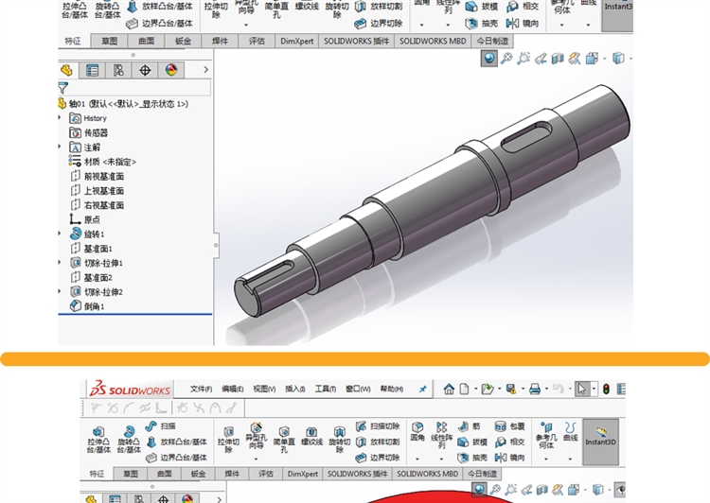
Task: Select 材质 <未指定> in upper feature tree
Action: coord(103,162)
